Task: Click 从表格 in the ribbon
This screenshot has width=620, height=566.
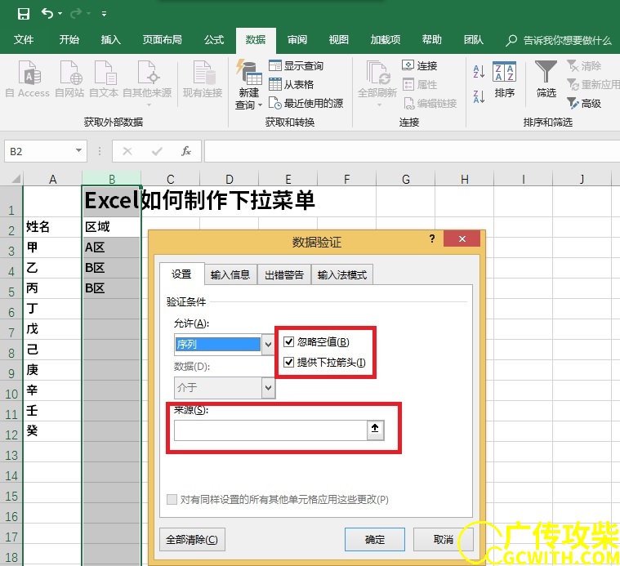Action: 292,84
